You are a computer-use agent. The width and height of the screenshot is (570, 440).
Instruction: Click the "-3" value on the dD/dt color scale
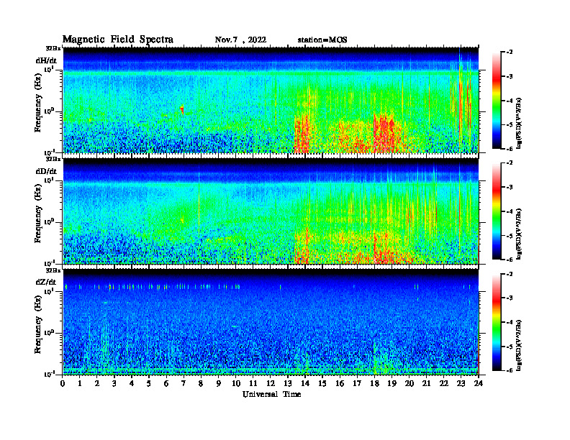click(x=510, y=187)
